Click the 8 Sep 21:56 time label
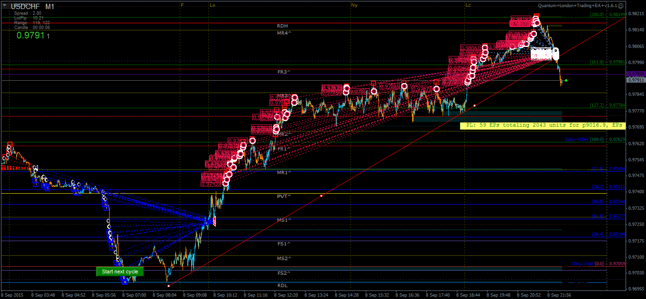 click(559, 295)
